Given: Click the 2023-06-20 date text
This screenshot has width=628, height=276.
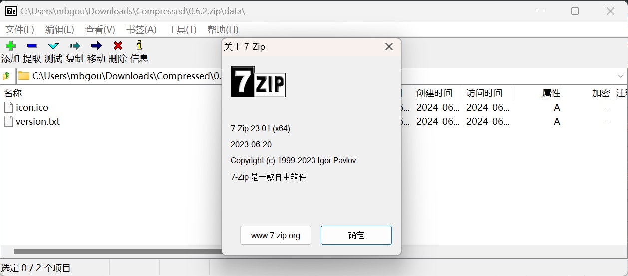Looking at the screenshot, I should tap(251, 144).
